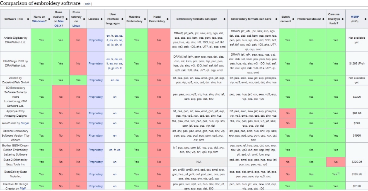Select 'Bernina Embroidery Software Version 7' cell

click(15, 135)
